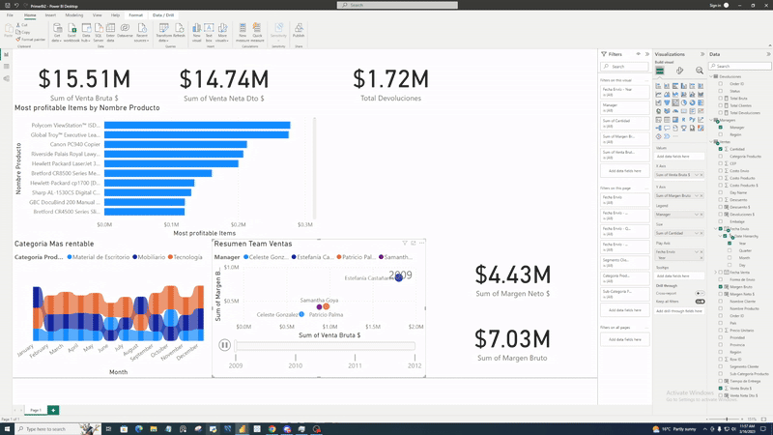Click the New measure icon
This screenshot has width=773, height=435.
[243, 32]
